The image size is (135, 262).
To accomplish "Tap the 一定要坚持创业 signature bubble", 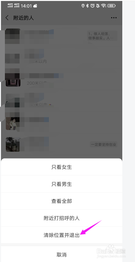I will tap(104, 145).
